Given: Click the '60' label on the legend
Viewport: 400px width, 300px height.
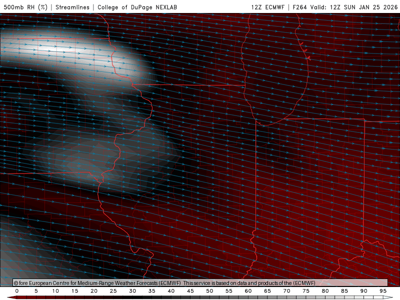Looking at the screenshot, I should 248,291.
